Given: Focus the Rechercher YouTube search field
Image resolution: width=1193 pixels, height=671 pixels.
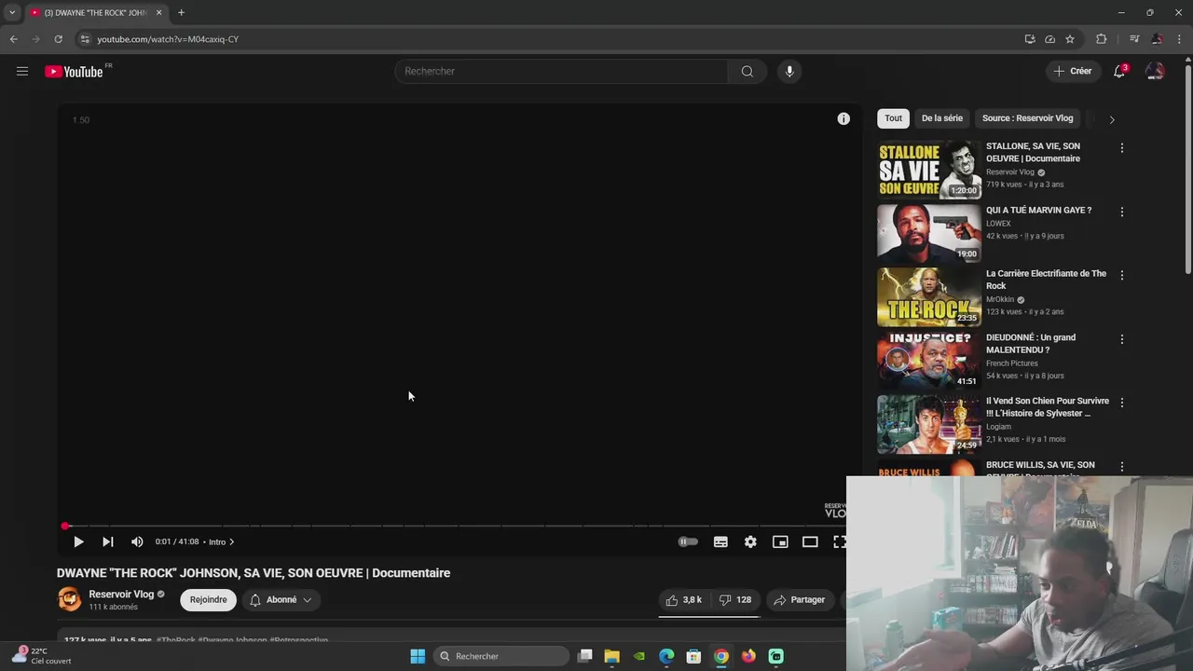Looking at the screenshot, I should 561,71.
